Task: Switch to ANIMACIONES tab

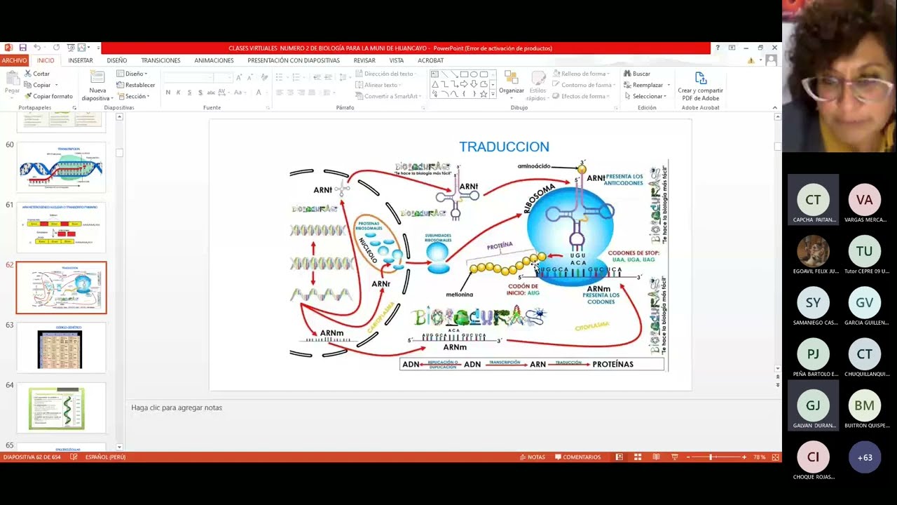Action: (214, 60)
